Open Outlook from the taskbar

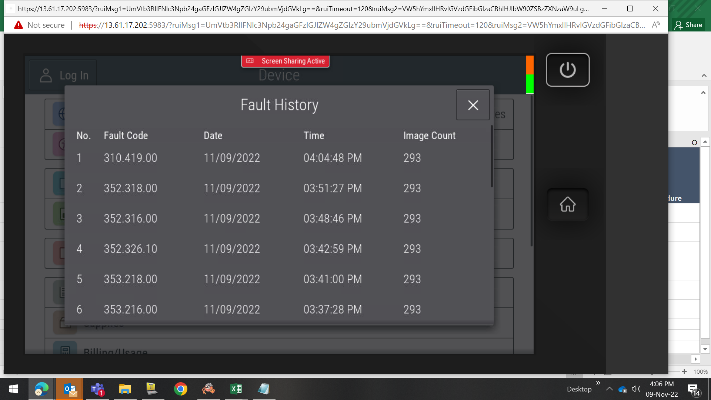(70, 389)
